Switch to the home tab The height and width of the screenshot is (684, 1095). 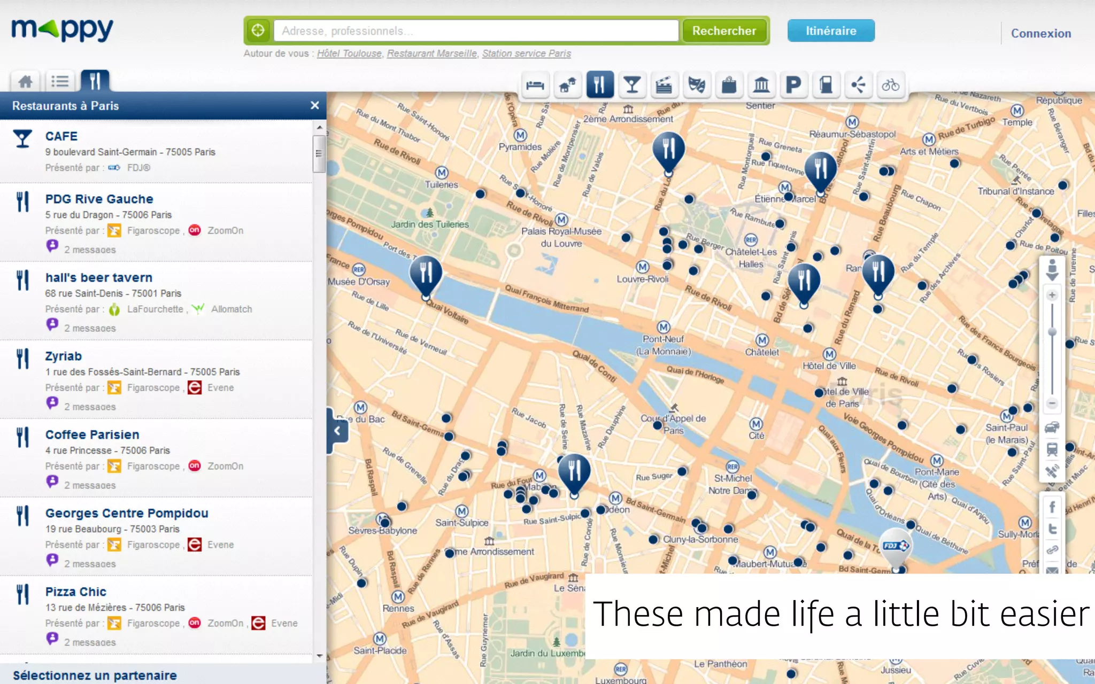pos(25,81)
